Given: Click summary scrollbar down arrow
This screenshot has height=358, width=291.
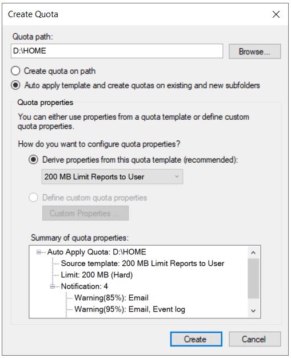Looking at the screenshot, I should (253, 310).
